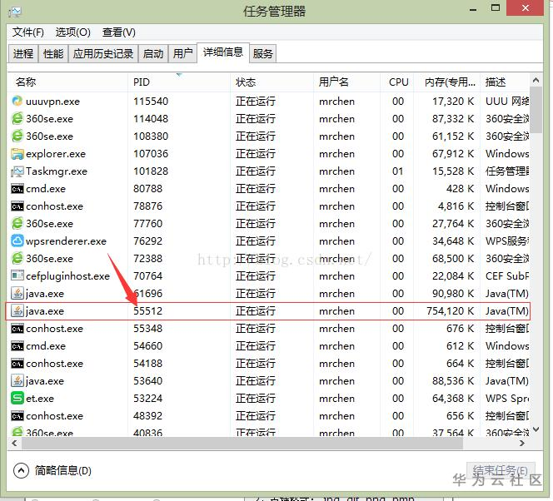
Task: Click the conhost.exe icon with PID 55348
Action: pos(17,329)
